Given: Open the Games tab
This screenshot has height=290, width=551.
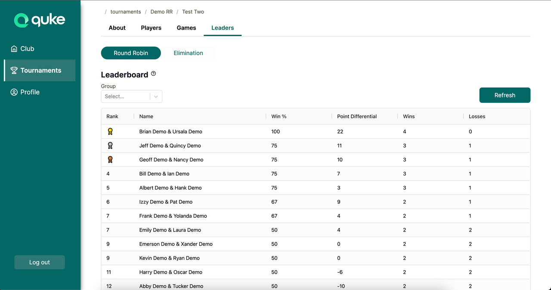Looking at the screenshot, I should point(186,28).
